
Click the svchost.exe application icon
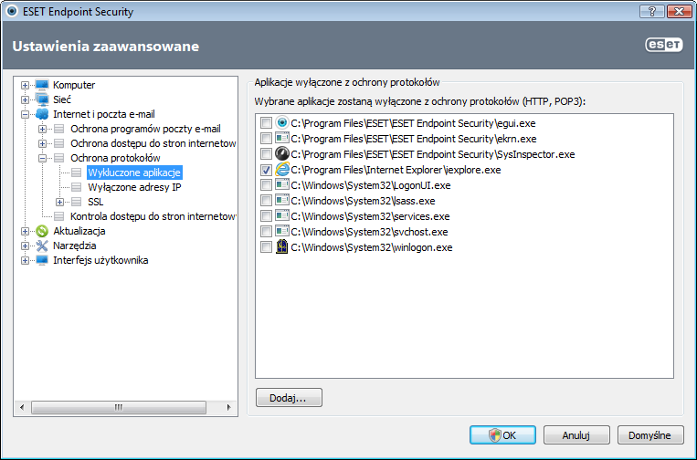282,231
